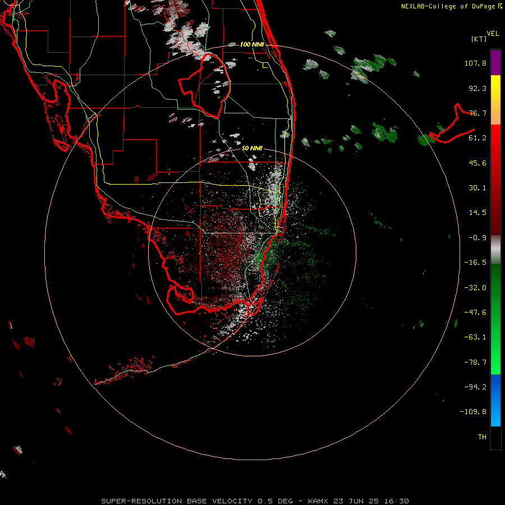Click the [KT] units label
This screenshot has width=505, height=505.
pos(479,39)
